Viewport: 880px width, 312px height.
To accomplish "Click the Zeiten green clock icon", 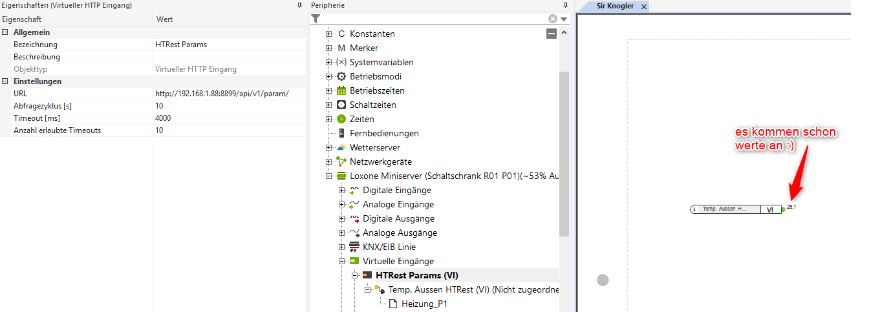I will (x=341, y=119).
